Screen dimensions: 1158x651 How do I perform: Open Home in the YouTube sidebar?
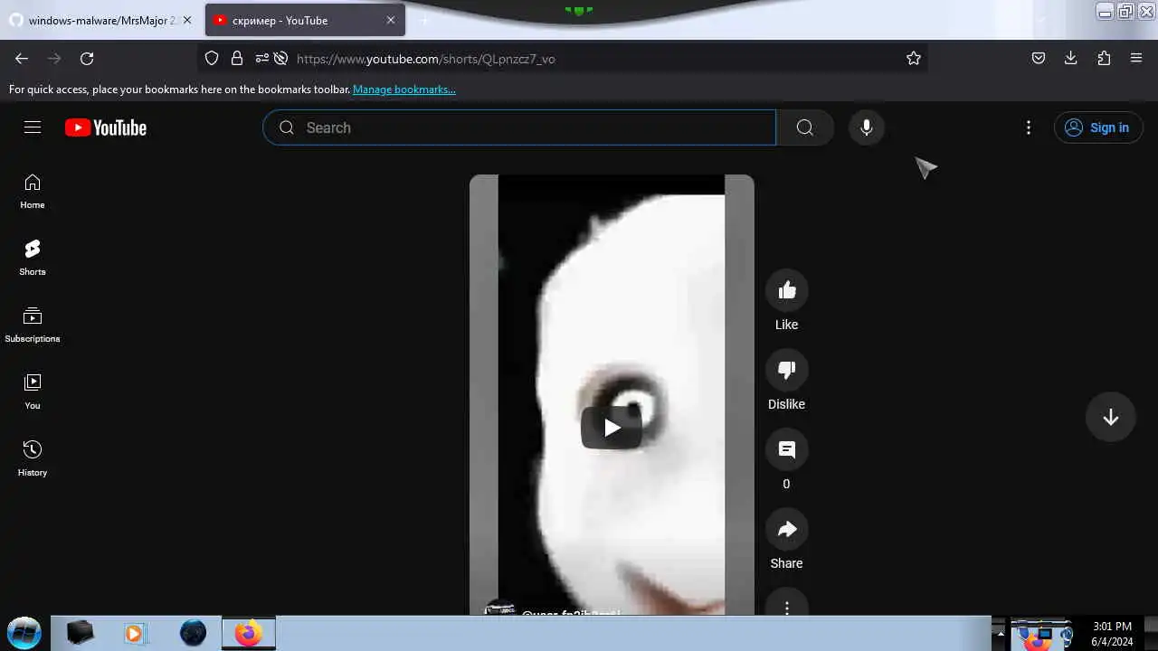tap(33, 192)
